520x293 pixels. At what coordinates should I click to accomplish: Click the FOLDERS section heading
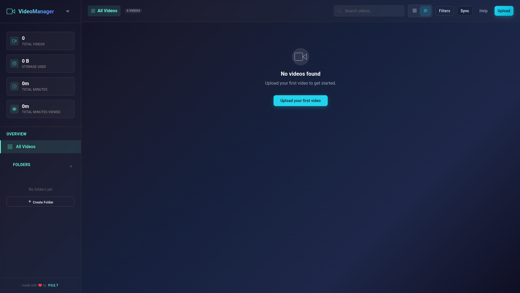tap(22, 165)
